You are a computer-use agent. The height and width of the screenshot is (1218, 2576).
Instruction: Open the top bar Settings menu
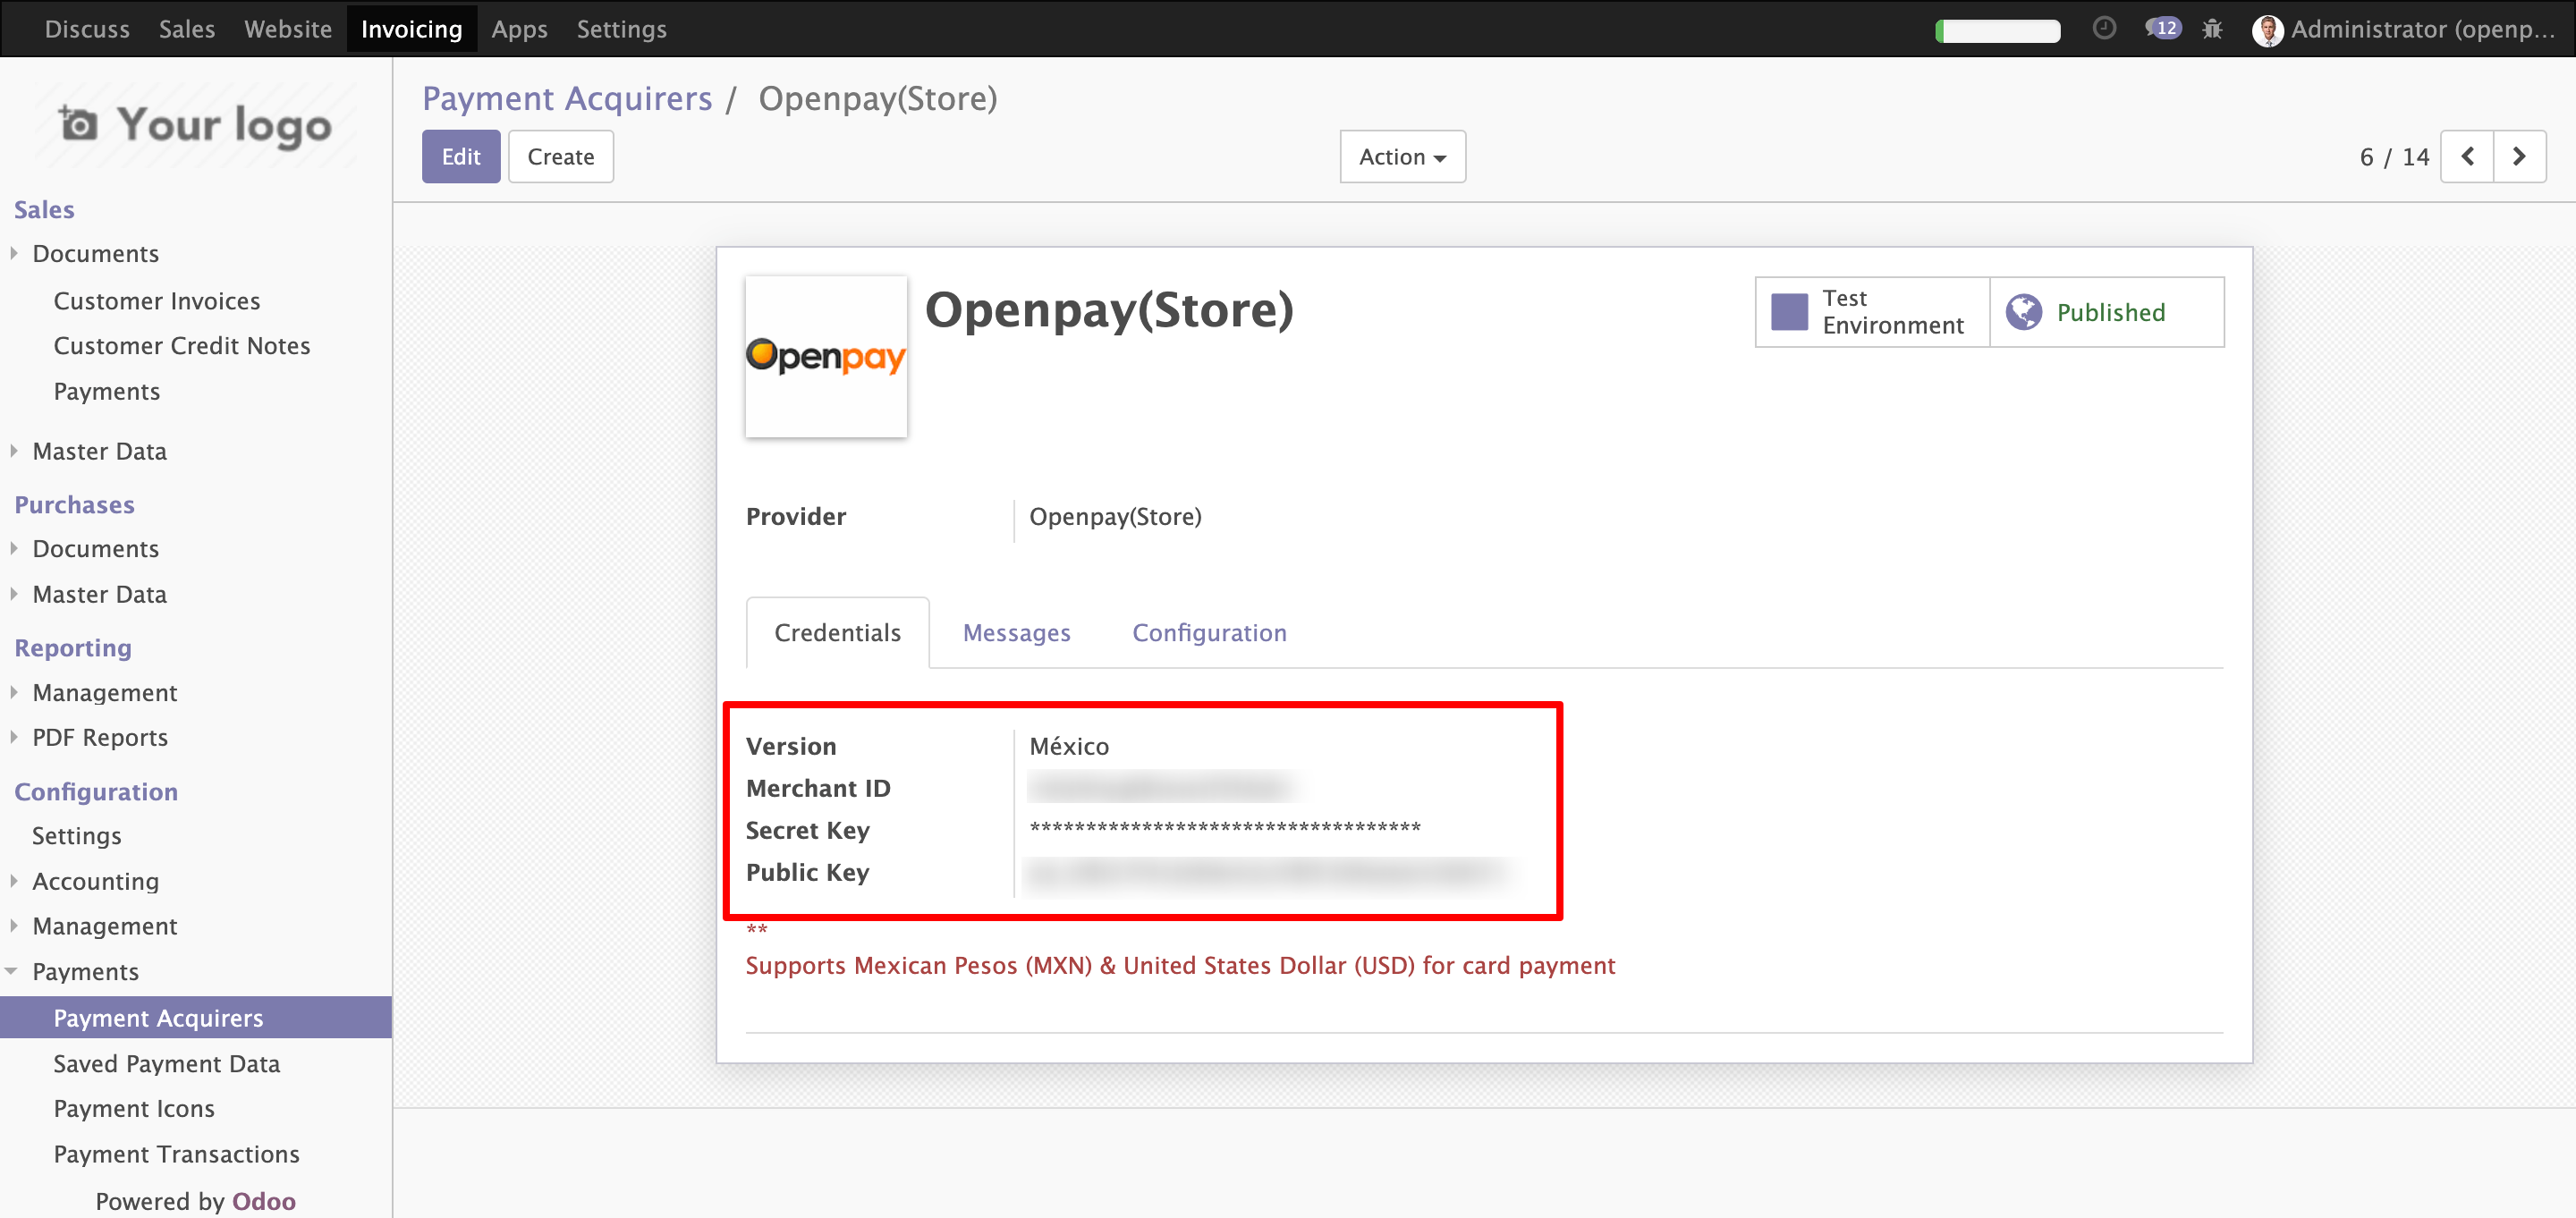pos(621,29)
